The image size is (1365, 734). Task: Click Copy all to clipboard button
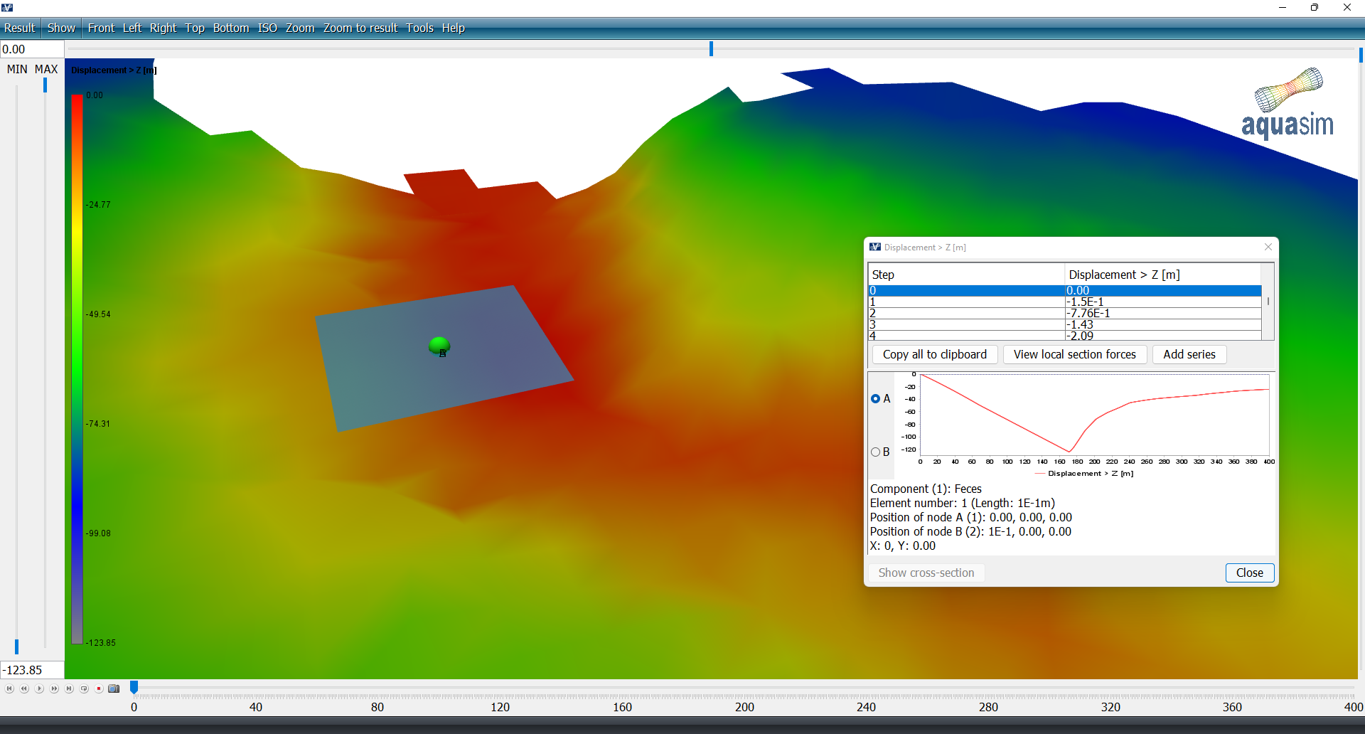click(x=935, y=354)
